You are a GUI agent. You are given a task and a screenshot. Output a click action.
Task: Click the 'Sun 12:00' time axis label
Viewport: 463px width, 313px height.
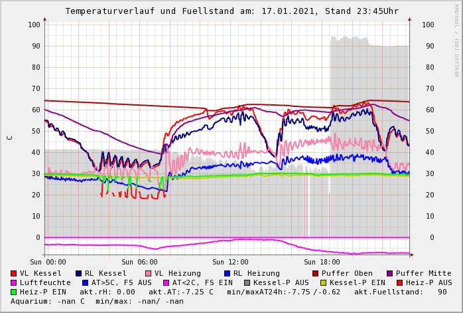click(x=230, y=262)
